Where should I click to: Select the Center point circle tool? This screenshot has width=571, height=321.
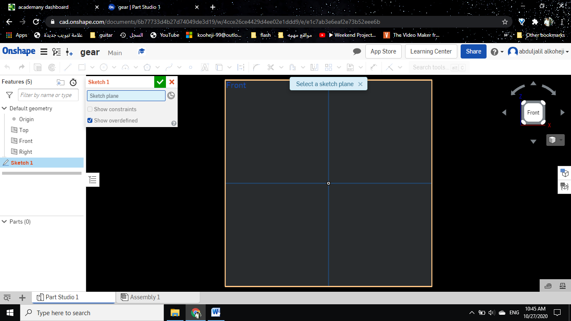tap(104, 67)
